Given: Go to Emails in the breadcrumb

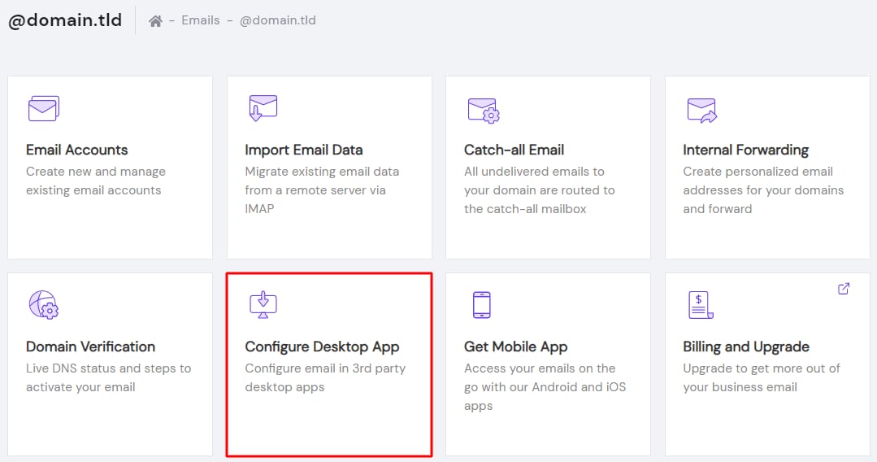Looking at the screenshot, I should (201, 20).
